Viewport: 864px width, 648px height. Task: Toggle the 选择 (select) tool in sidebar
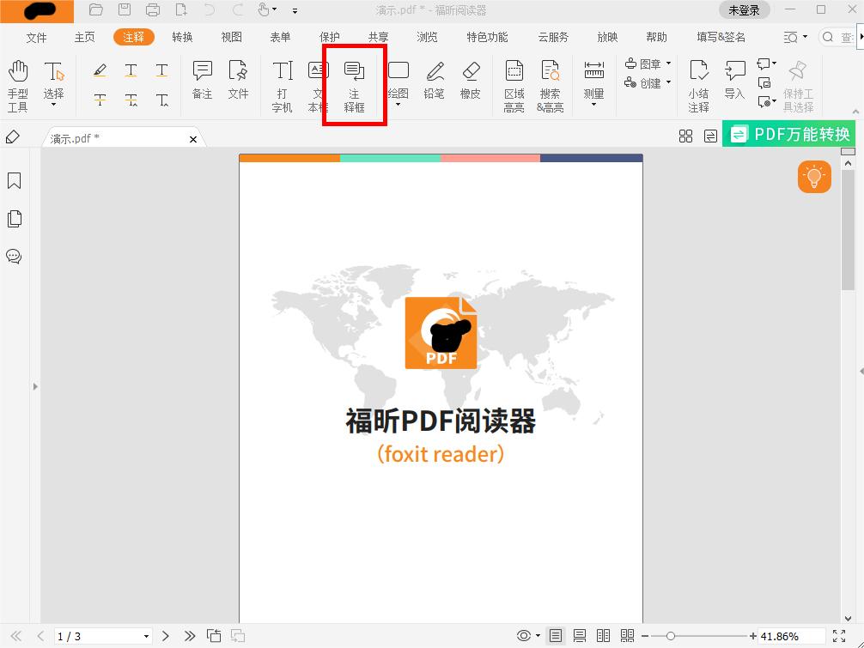tap(53, 82)
